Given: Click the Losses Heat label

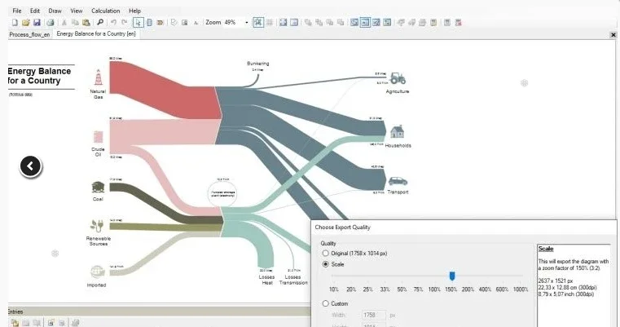Looking at the screenshot, I should tap(266, 280).
